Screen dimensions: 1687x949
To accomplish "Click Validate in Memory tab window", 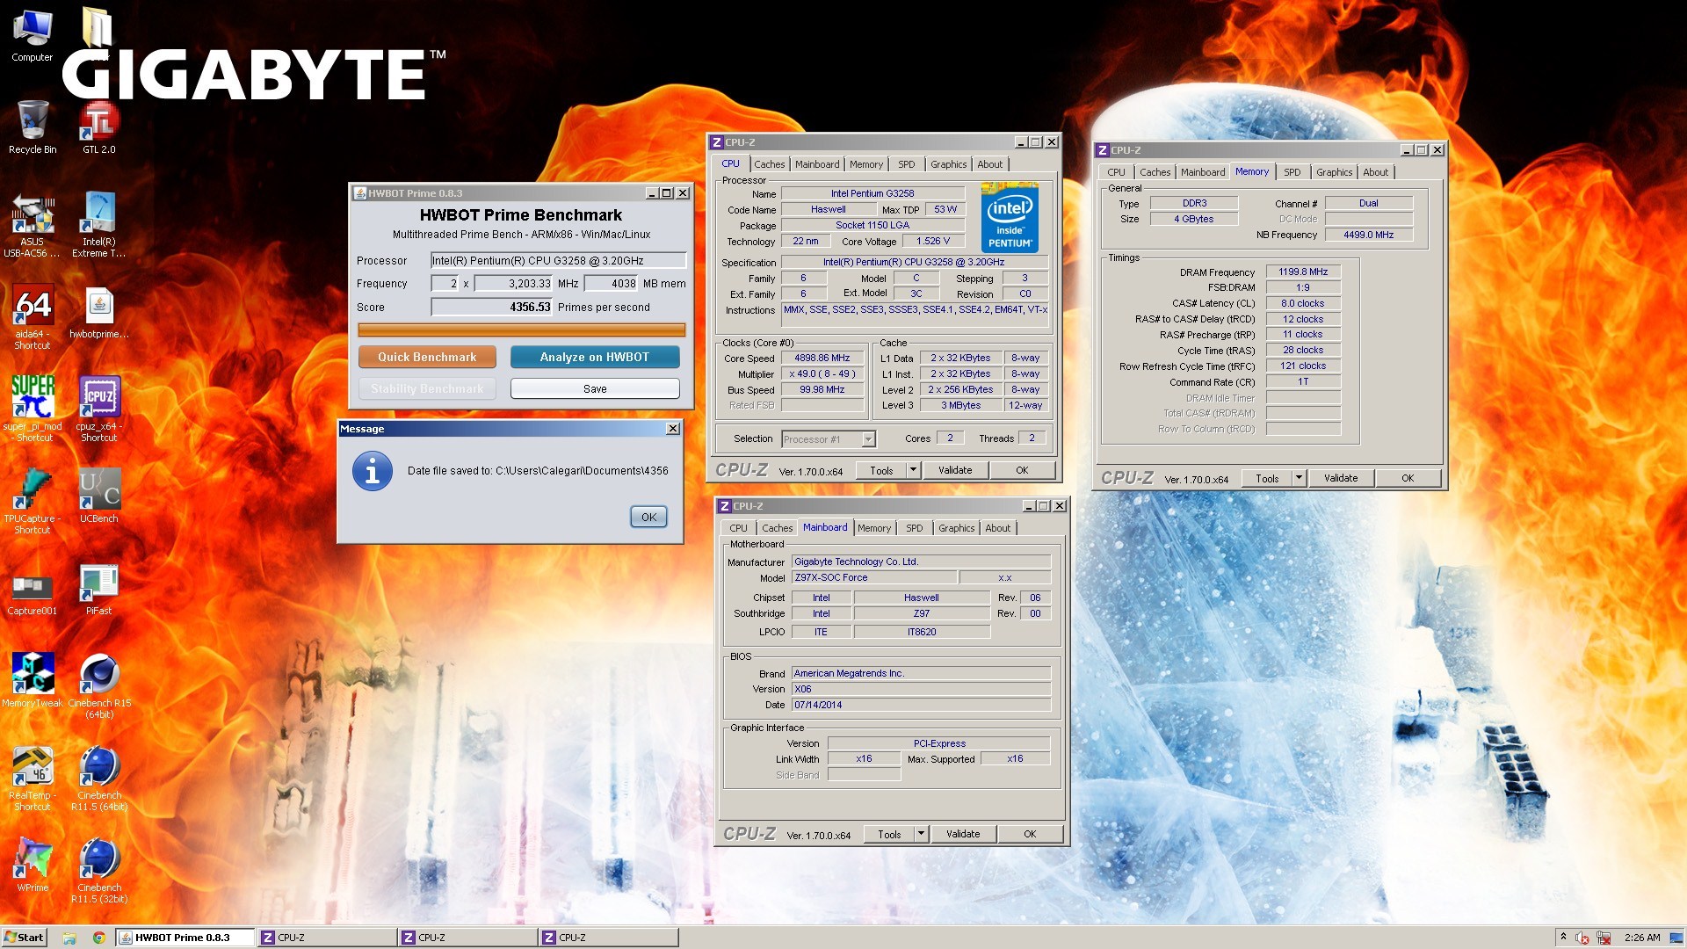I will point(1340,478).
